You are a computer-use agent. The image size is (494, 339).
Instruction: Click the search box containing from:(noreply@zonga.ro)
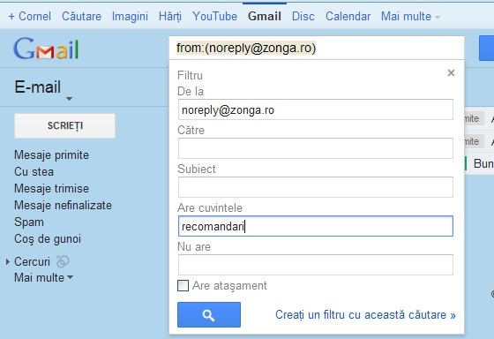[317, 48]
